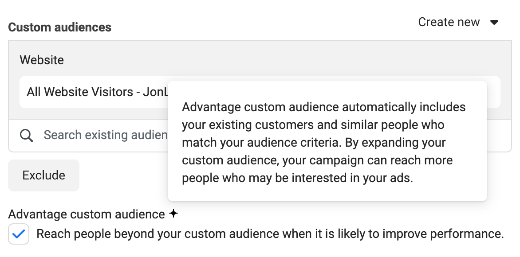Click the Exclude button
Screen dimensions: 520x257
(44, 175)
